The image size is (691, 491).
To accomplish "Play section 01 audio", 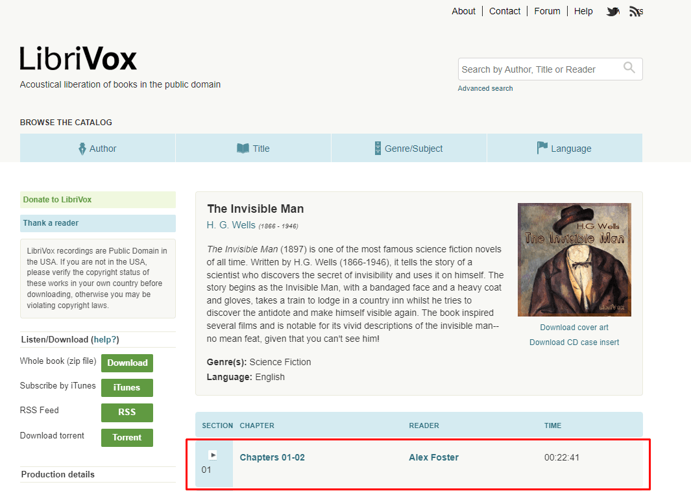I will [213, 455].
